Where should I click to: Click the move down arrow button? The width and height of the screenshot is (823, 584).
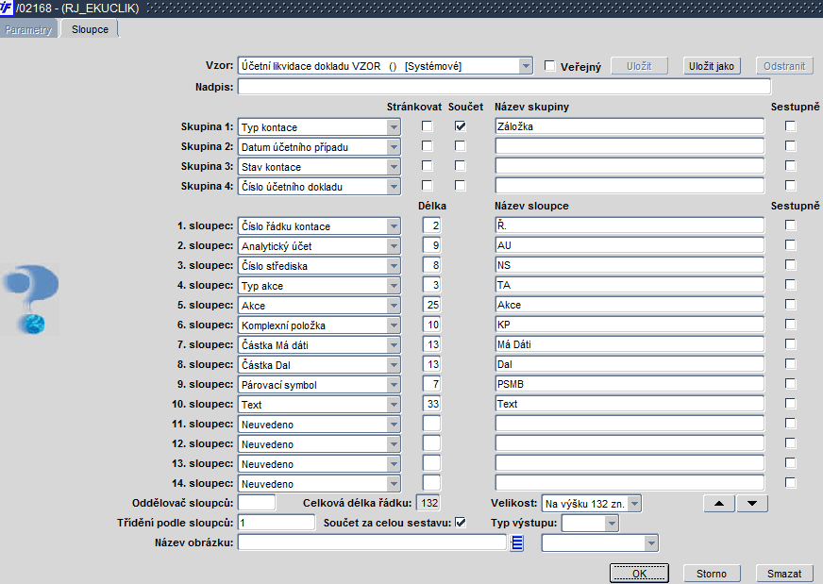[x=752, y=503]
